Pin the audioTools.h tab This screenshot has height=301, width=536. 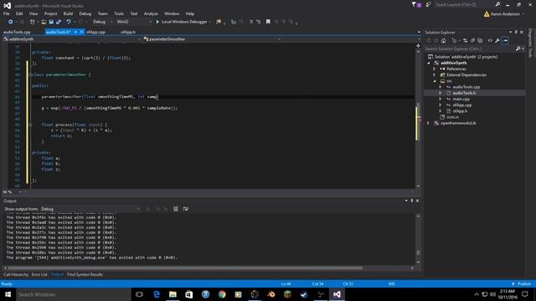[x=75, y=32]
